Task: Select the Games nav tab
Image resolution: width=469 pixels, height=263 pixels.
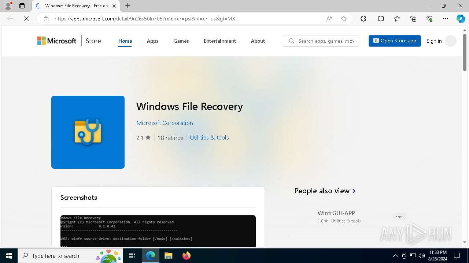Action: [x=181, y=41]
